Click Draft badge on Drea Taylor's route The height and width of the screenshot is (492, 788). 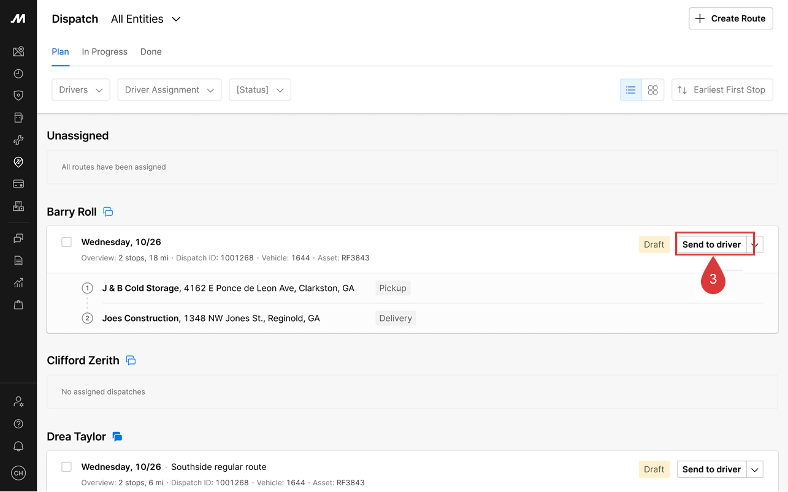point(654,469)
